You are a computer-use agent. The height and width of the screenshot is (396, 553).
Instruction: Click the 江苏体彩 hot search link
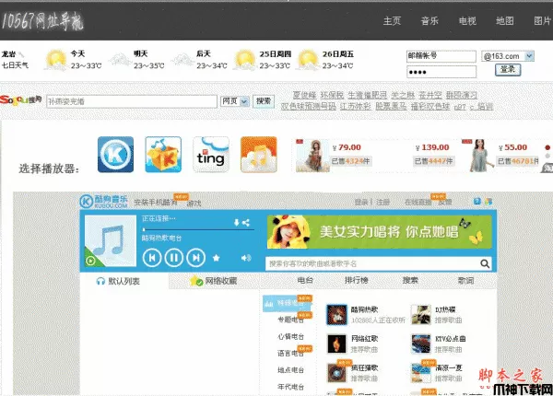(x=355, y=107)
